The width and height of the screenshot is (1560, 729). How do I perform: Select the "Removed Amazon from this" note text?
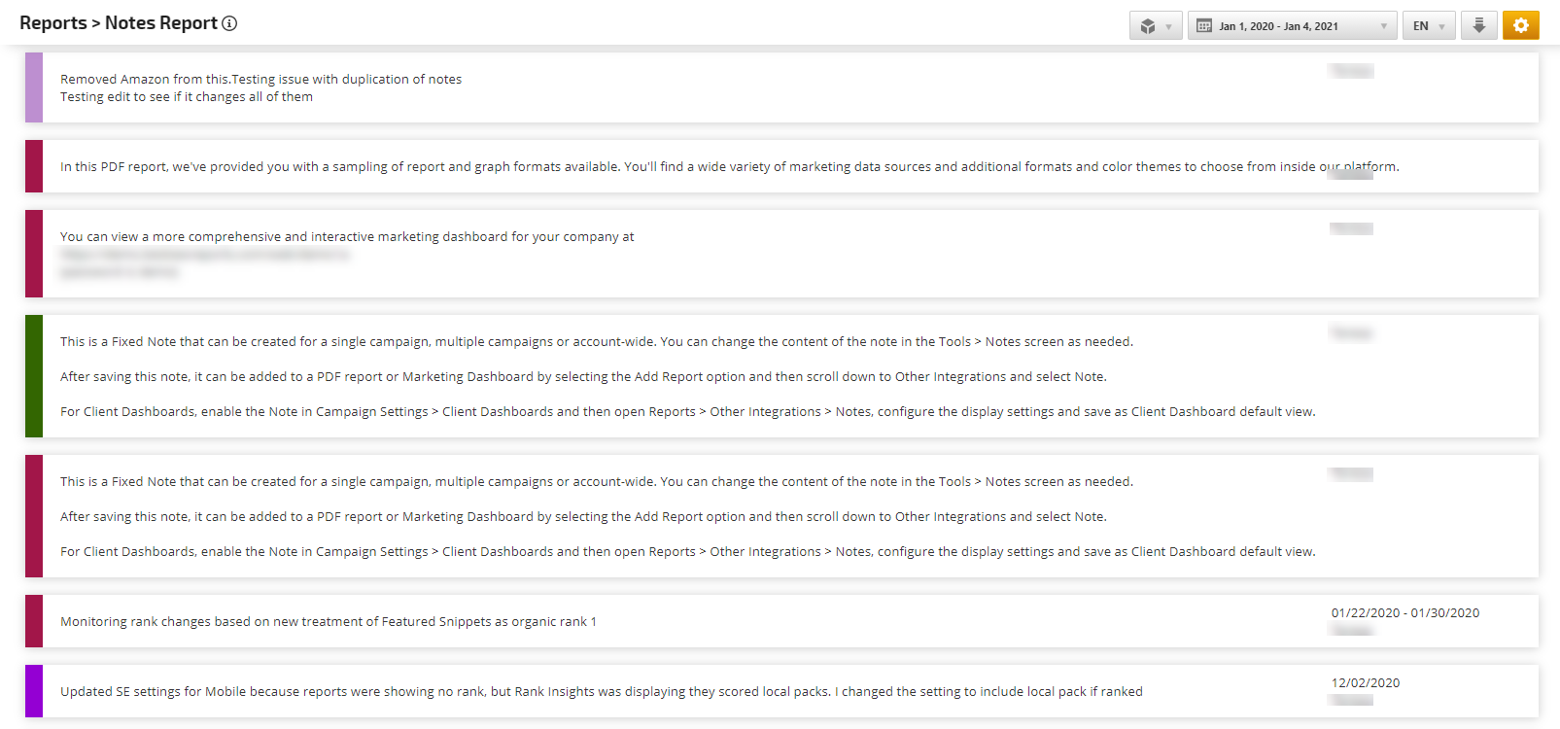260,80
